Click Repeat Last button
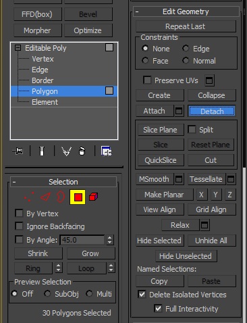The image size is (247, 323). [x=186, y=26]
